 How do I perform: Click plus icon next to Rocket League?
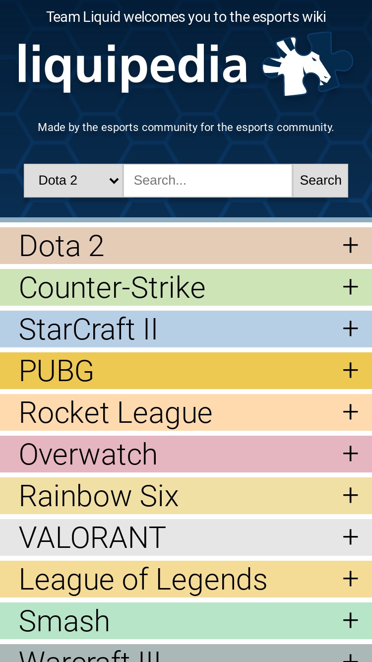(x=350, y=412)
